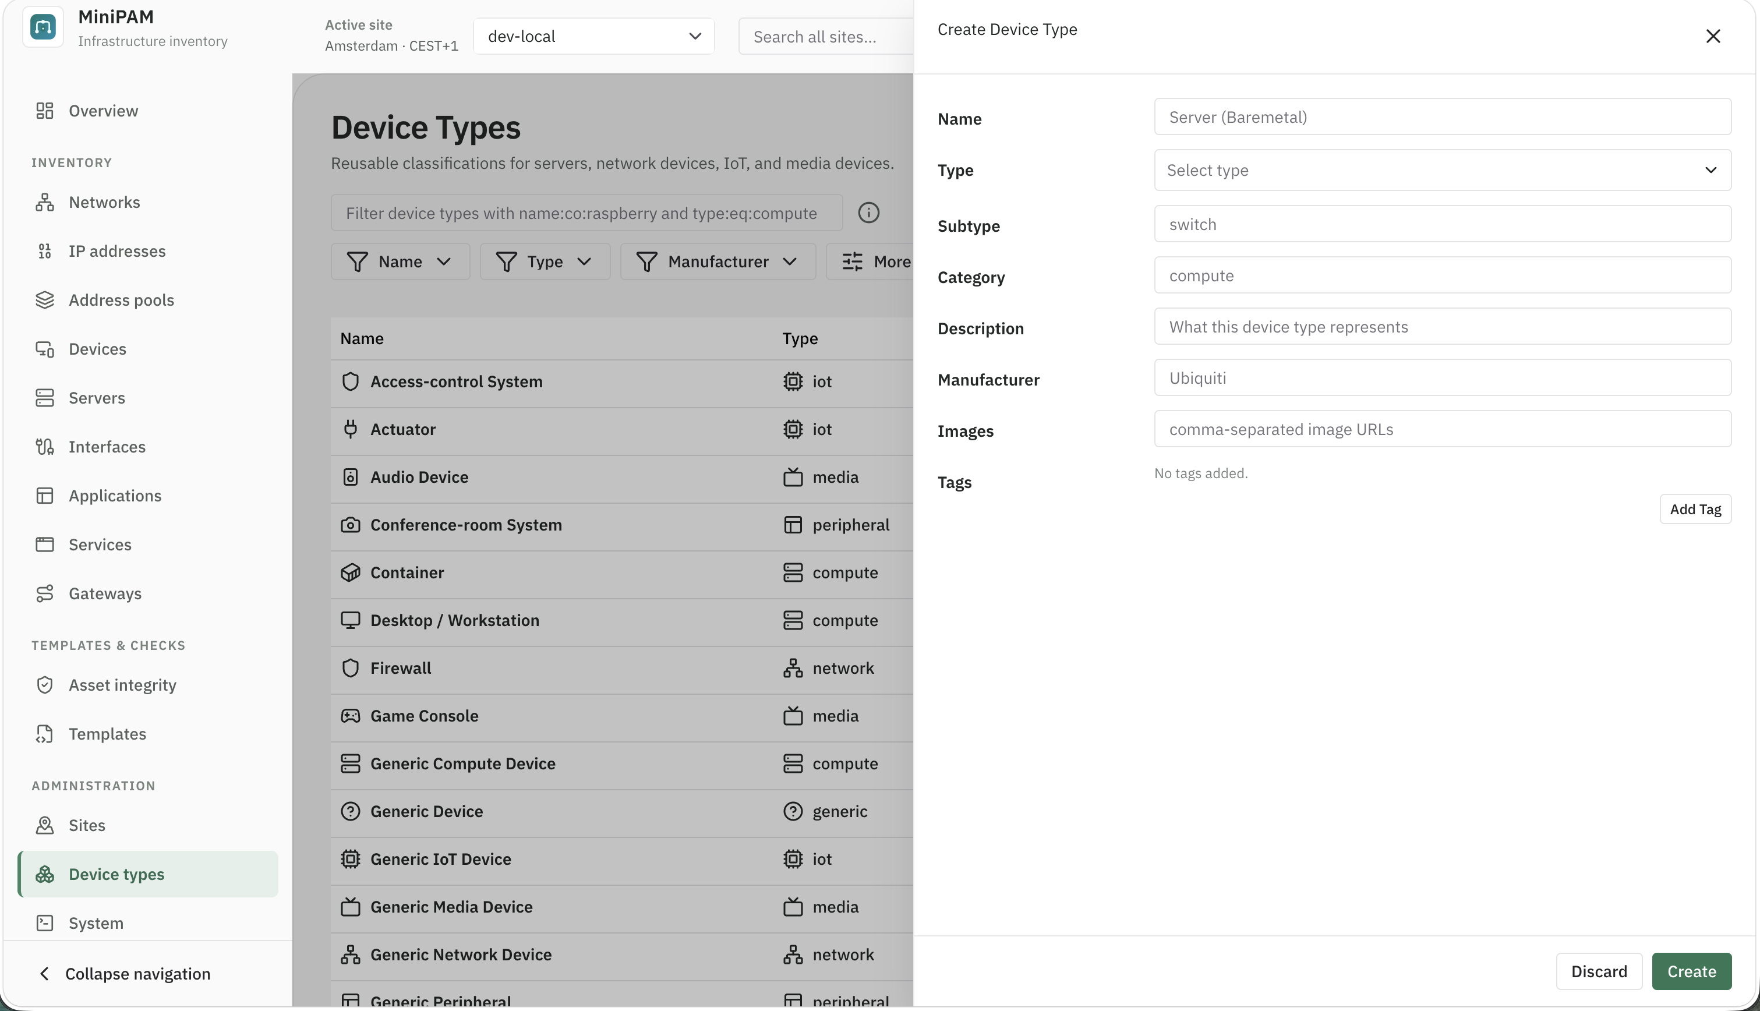Click the Add Tag button
The image size is (1760, 1011).
(x=1695, y=509)
